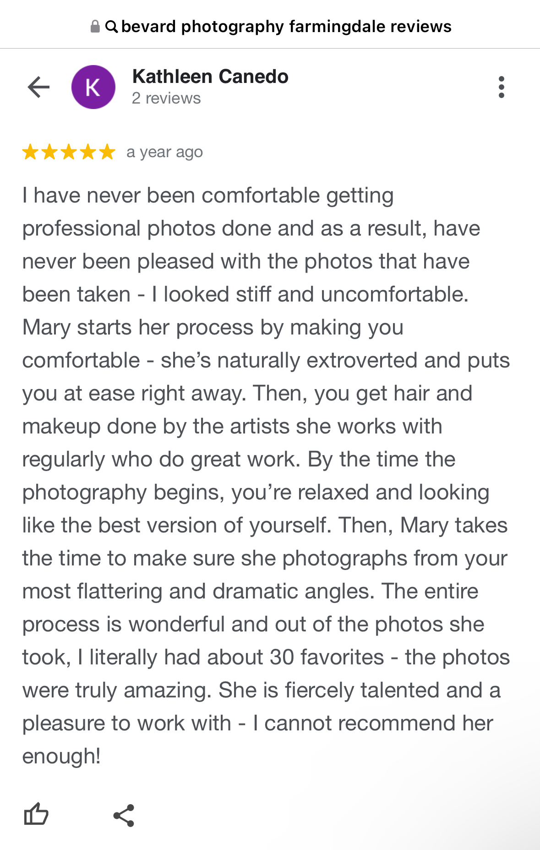The image size is (540, 850).
Task: Click the lock icon in address bar
Action: click(95, 27)
